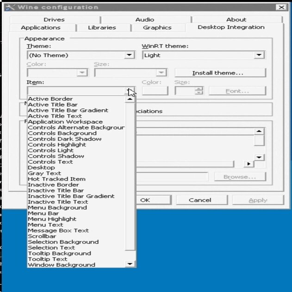Choose Active Title Bar Gradient

pos(76,111)
